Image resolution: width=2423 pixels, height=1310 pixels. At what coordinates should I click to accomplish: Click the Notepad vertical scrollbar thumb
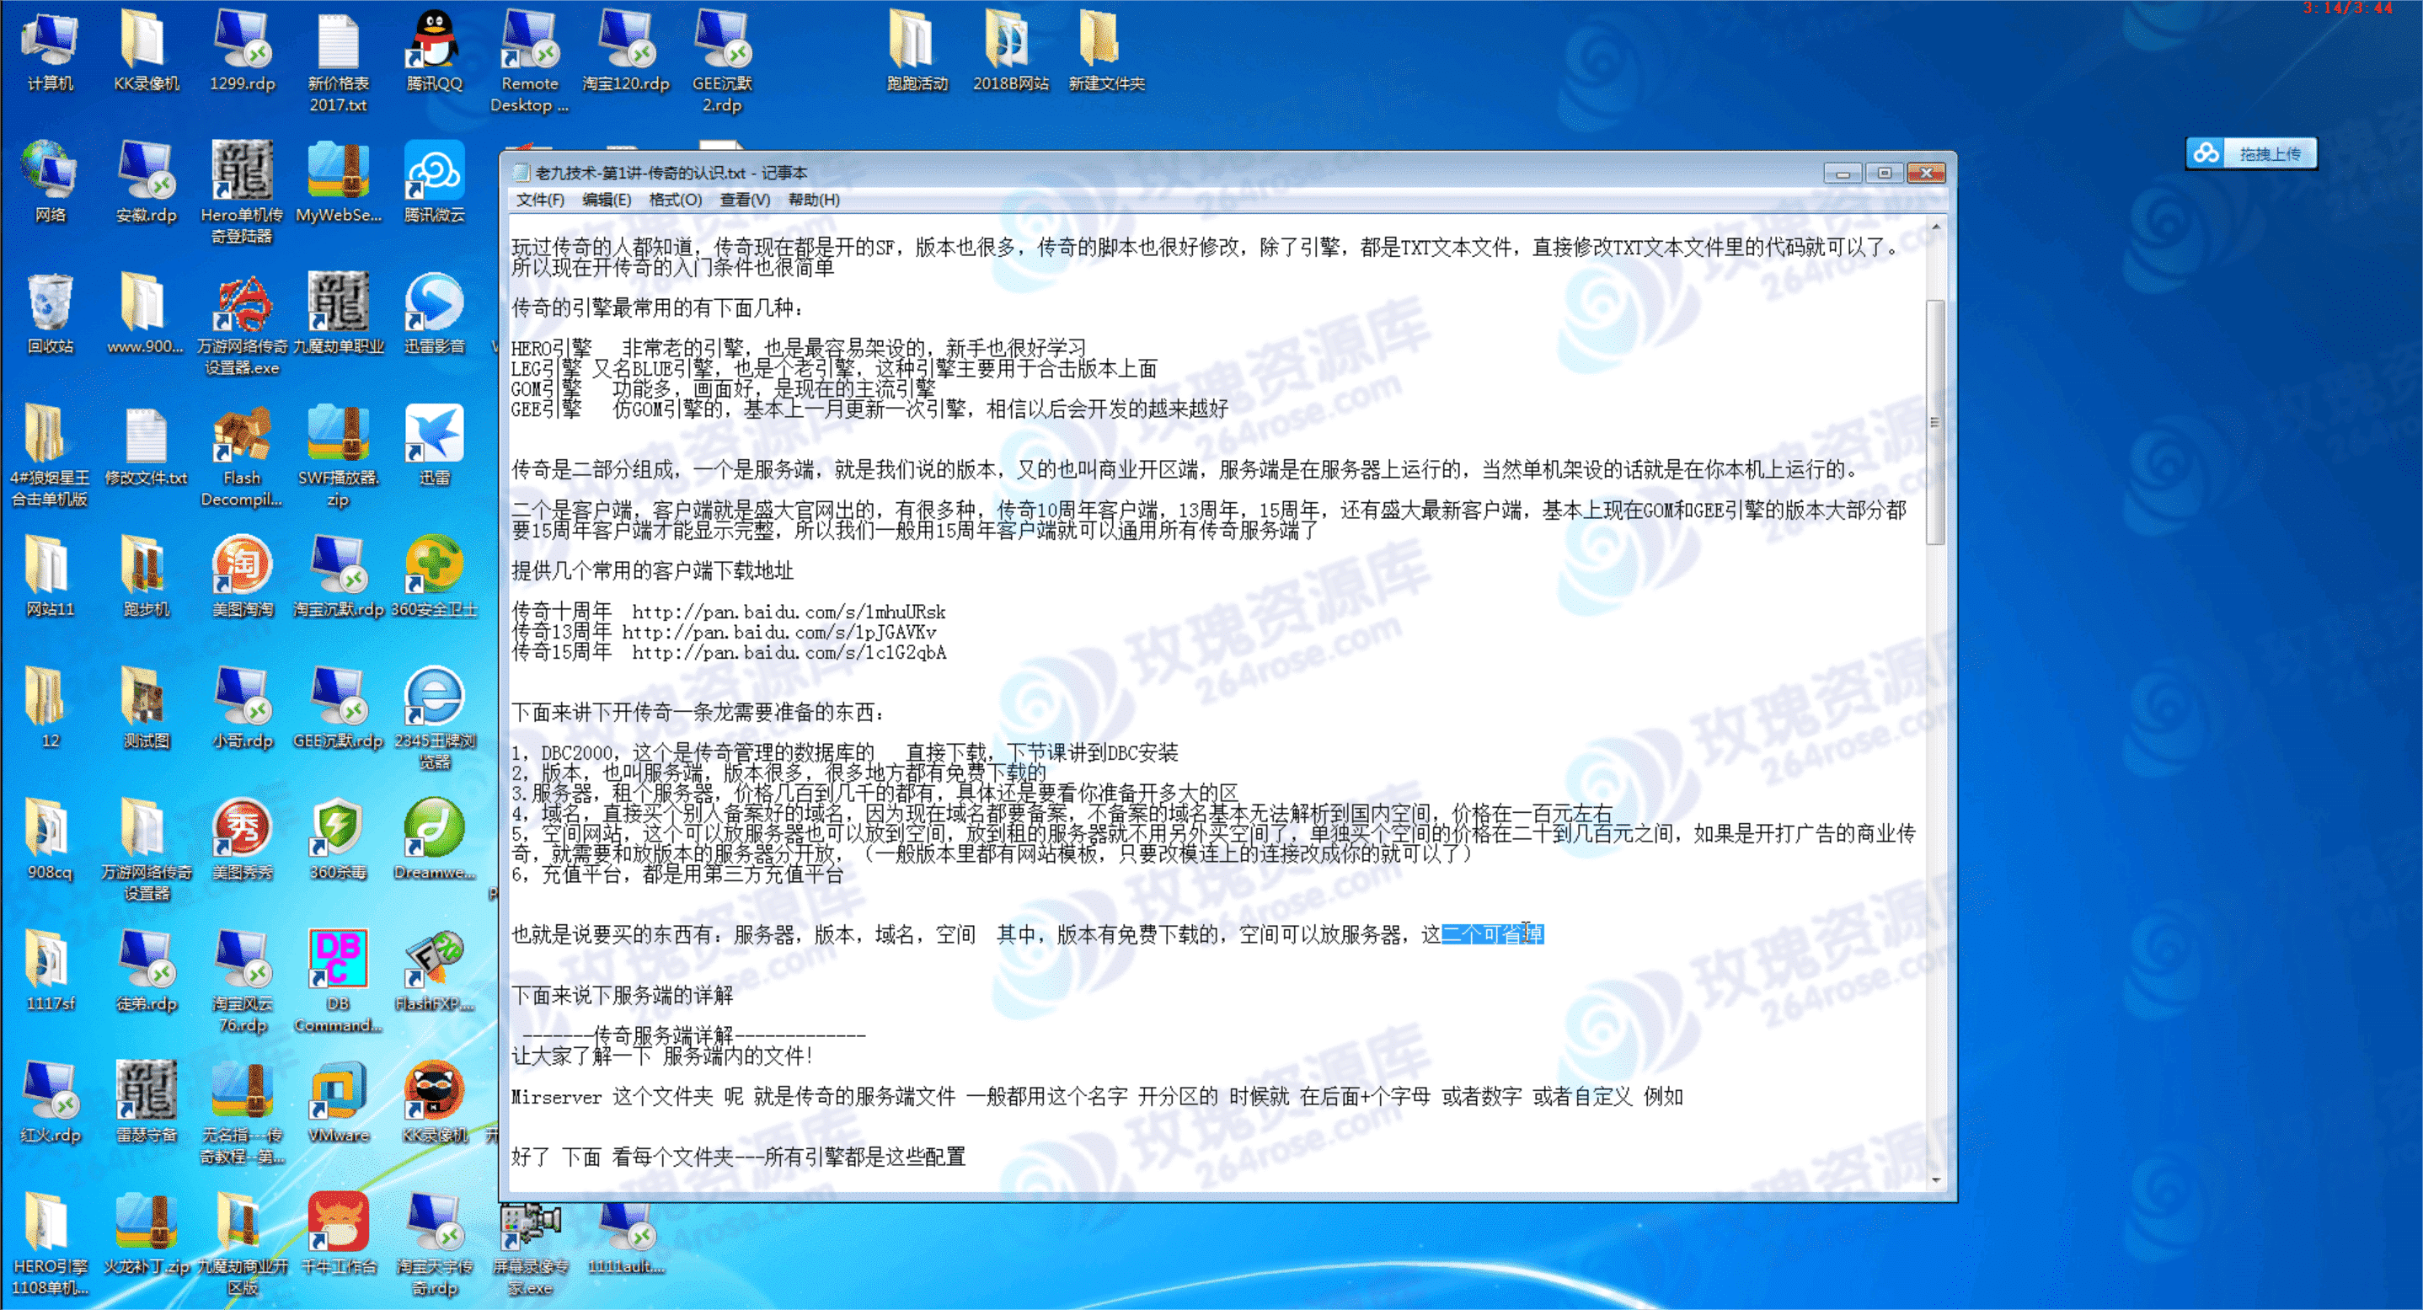point(1935,421)
